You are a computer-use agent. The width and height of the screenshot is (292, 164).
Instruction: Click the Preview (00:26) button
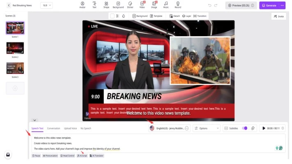click(241, 5)
